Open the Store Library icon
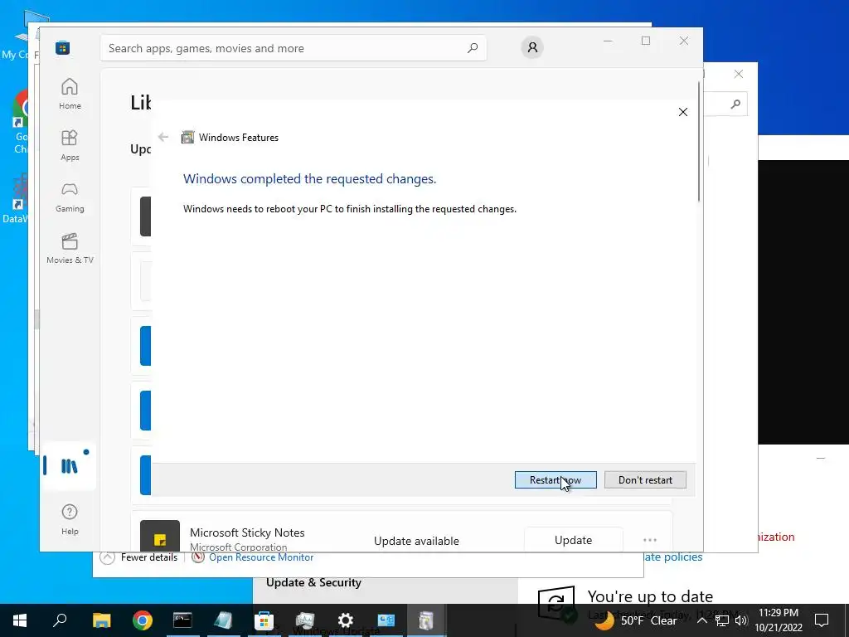849x637 pixels. 70,466
